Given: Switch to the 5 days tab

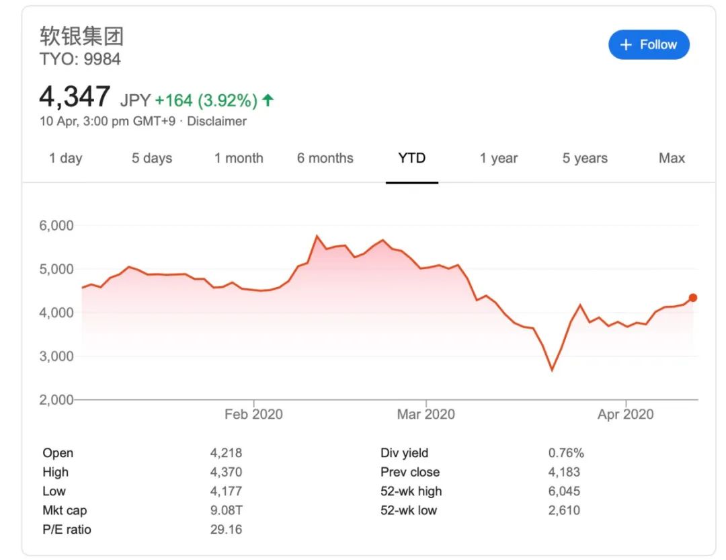Looking at the screenshot, I should (152, 159).
